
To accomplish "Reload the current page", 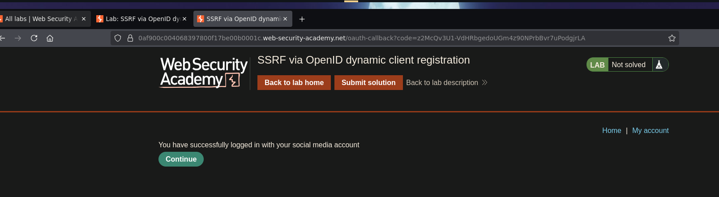I will [x=34, y=38].
